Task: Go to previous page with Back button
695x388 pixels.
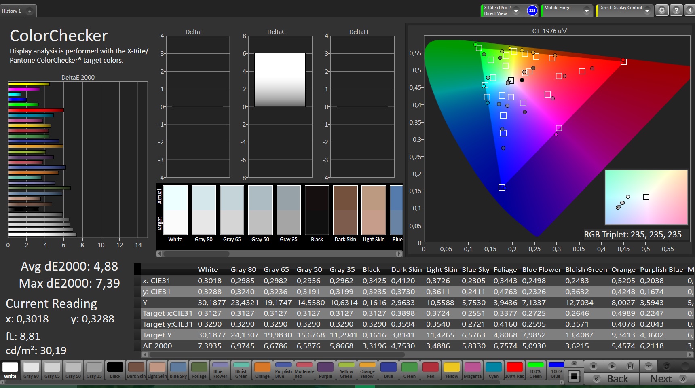Action: (x=613, y=379)
